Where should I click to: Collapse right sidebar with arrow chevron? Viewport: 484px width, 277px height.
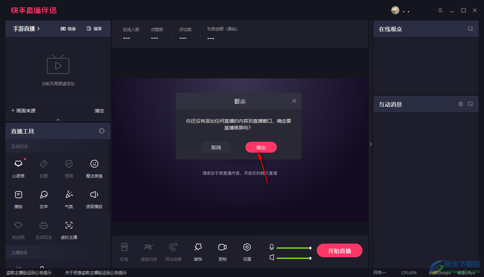(x=371, y=144)
